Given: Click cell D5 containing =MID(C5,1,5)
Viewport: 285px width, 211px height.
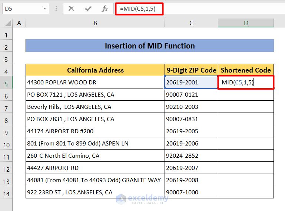Looking at the screenshot, I should click(x=246, y=82).
